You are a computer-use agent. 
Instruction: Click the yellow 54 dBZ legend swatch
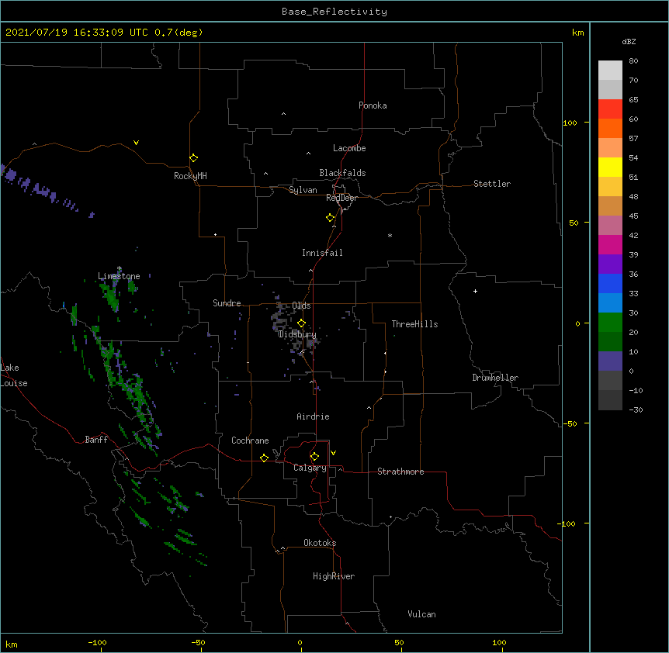610,168
